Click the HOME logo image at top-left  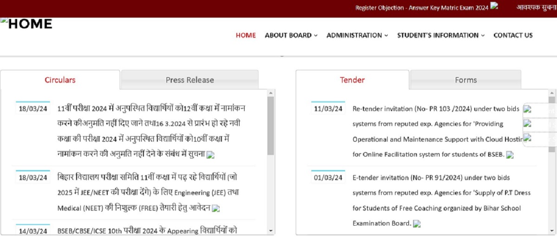26,24
